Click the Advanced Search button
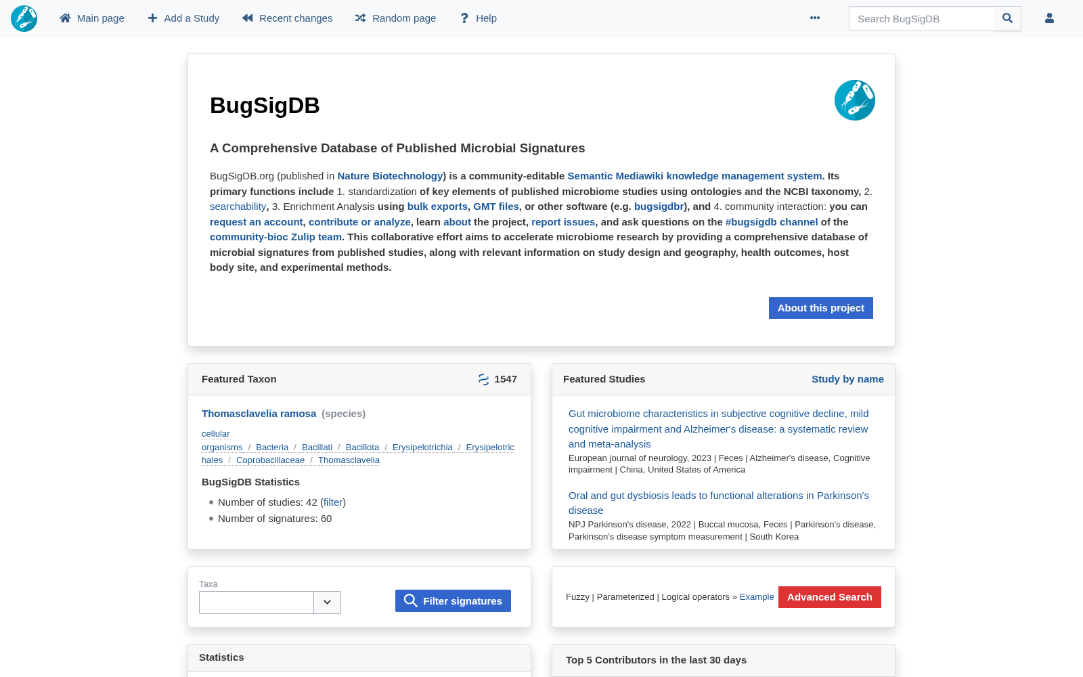Image resolution: width=1083 pixels, height=677 pixels. [830, 597]
